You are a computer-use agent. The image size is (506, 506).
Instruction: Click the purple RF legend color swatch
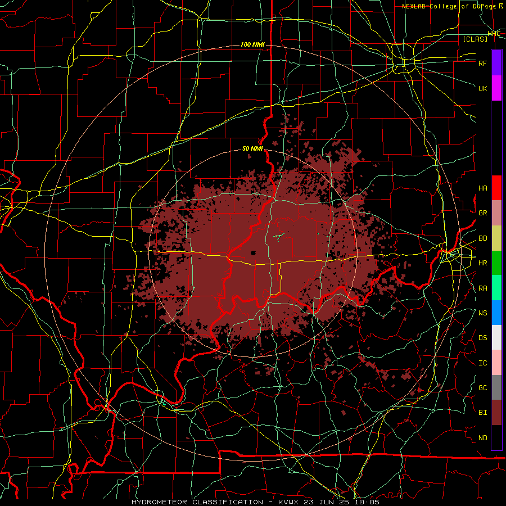496,63
